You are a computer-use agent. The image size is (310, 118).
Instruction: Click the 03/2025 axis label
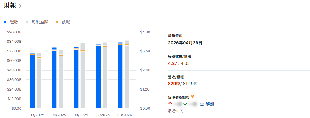37,115
